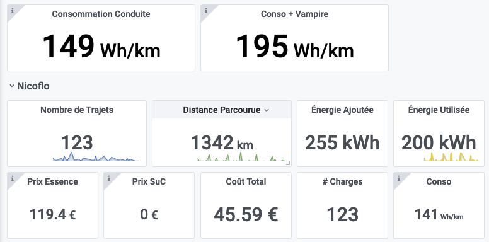Image resolution: width=489 pixels, height=242 pixels.
Task: Click the yellow Énergie Utilisée sparkline
Action: click(x=451, y=157)
